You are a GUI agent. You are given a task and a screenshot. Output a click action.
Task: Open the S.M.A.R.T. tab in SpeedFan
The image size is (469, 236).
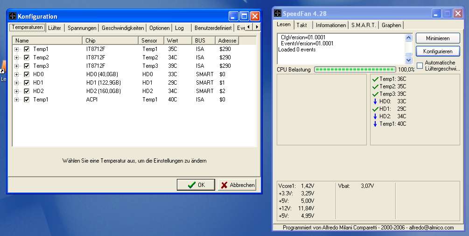(x=364, y=25)
